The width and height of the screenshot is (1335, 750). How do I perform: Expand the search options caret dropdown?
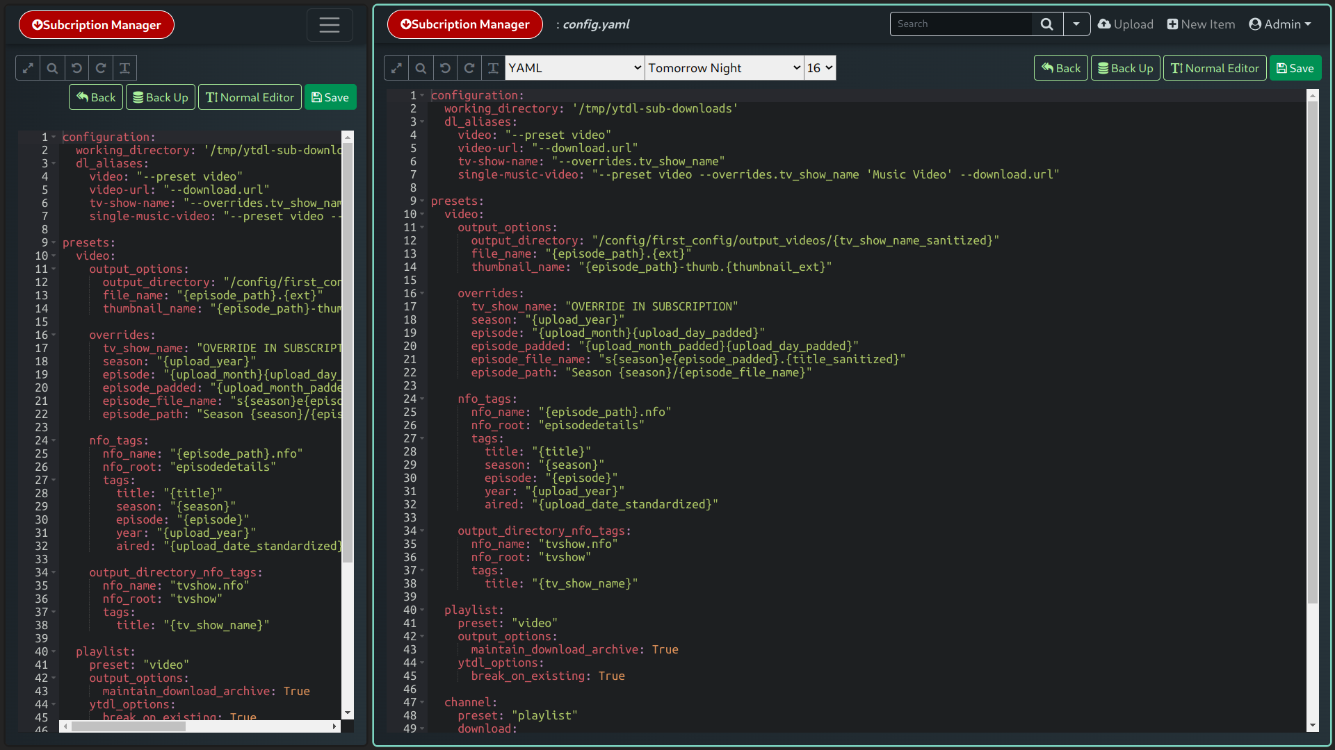pyautogui.click(x=1076, y=24)
